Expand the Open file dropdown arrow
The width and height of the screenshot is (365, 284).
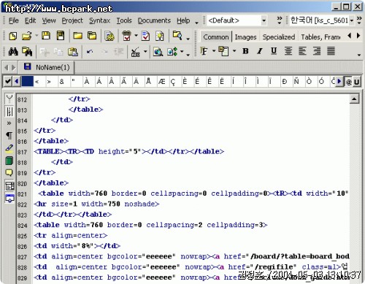(x=36, y=36)
